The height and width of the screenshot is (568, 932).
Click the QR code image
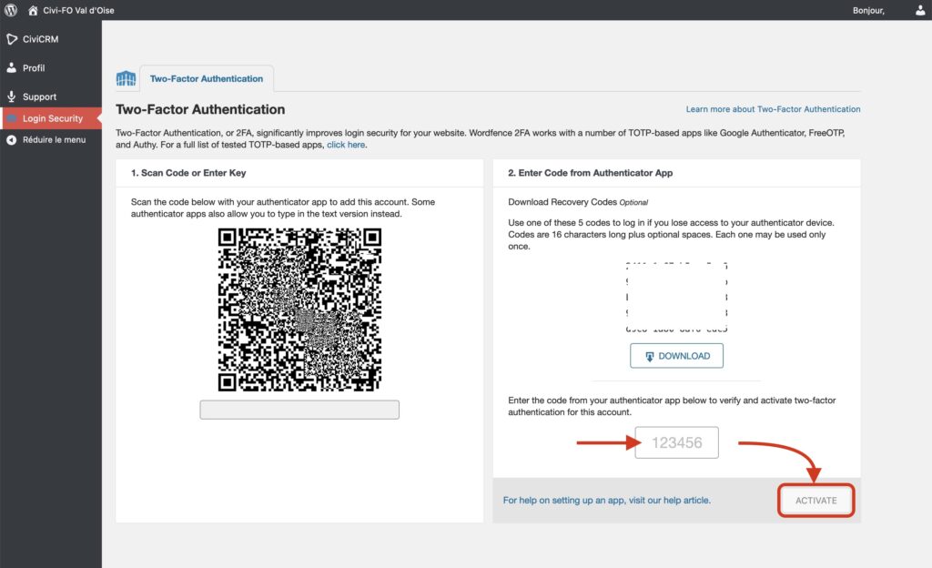click(299, 309)
